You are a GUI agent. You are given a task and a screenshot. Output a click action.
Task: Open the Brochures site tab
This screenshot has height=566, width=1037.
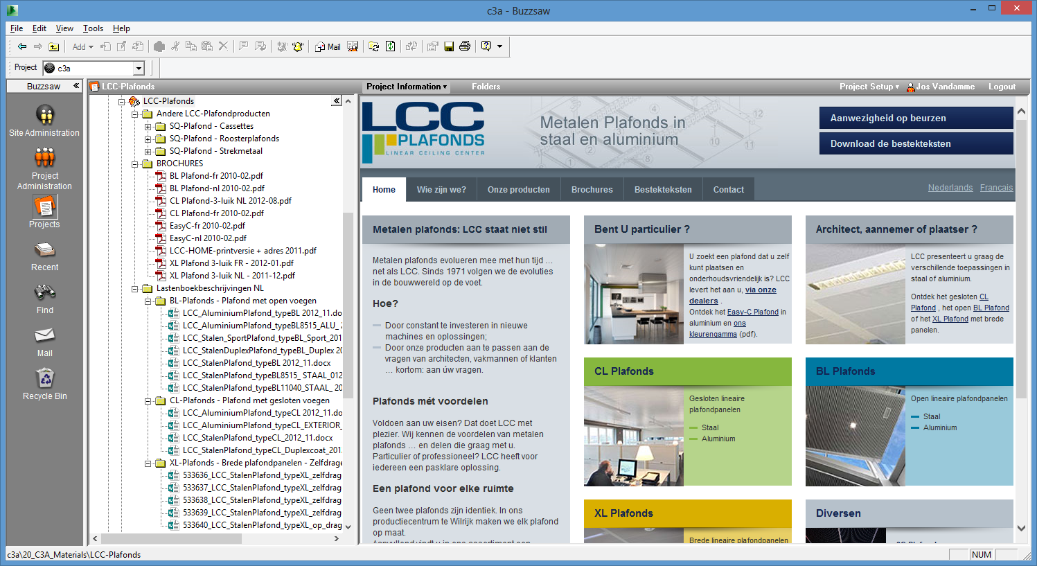point(592,189)
